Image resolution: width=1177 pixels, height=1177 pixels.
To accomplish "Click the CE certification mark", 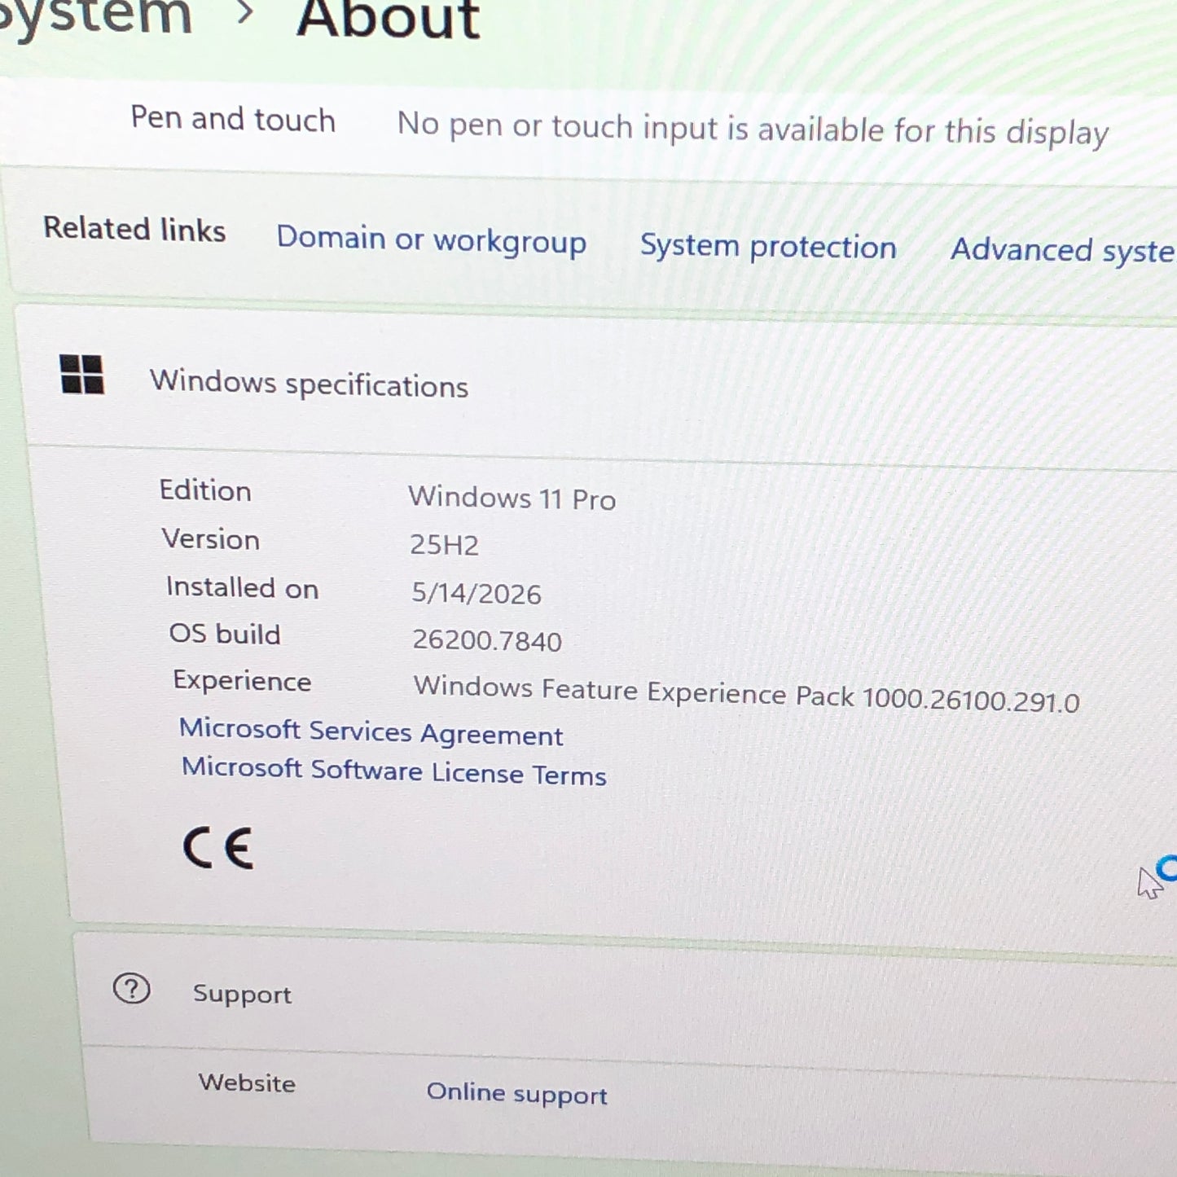I will [x=218, y=848].
